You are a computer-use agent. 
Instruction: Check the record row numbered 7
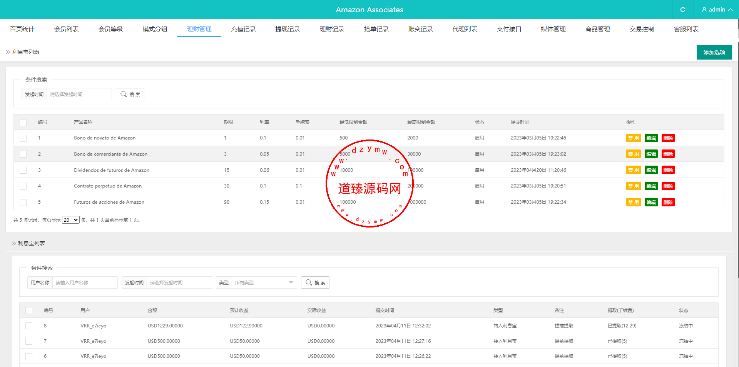point(29,341)
